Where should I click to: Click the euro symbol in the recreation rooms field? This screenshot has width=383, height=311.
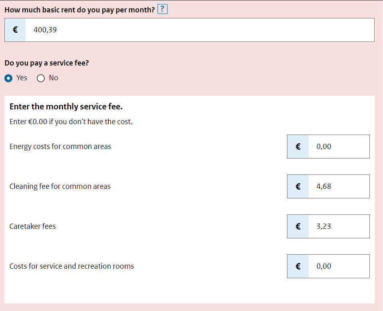pos(298,266)
